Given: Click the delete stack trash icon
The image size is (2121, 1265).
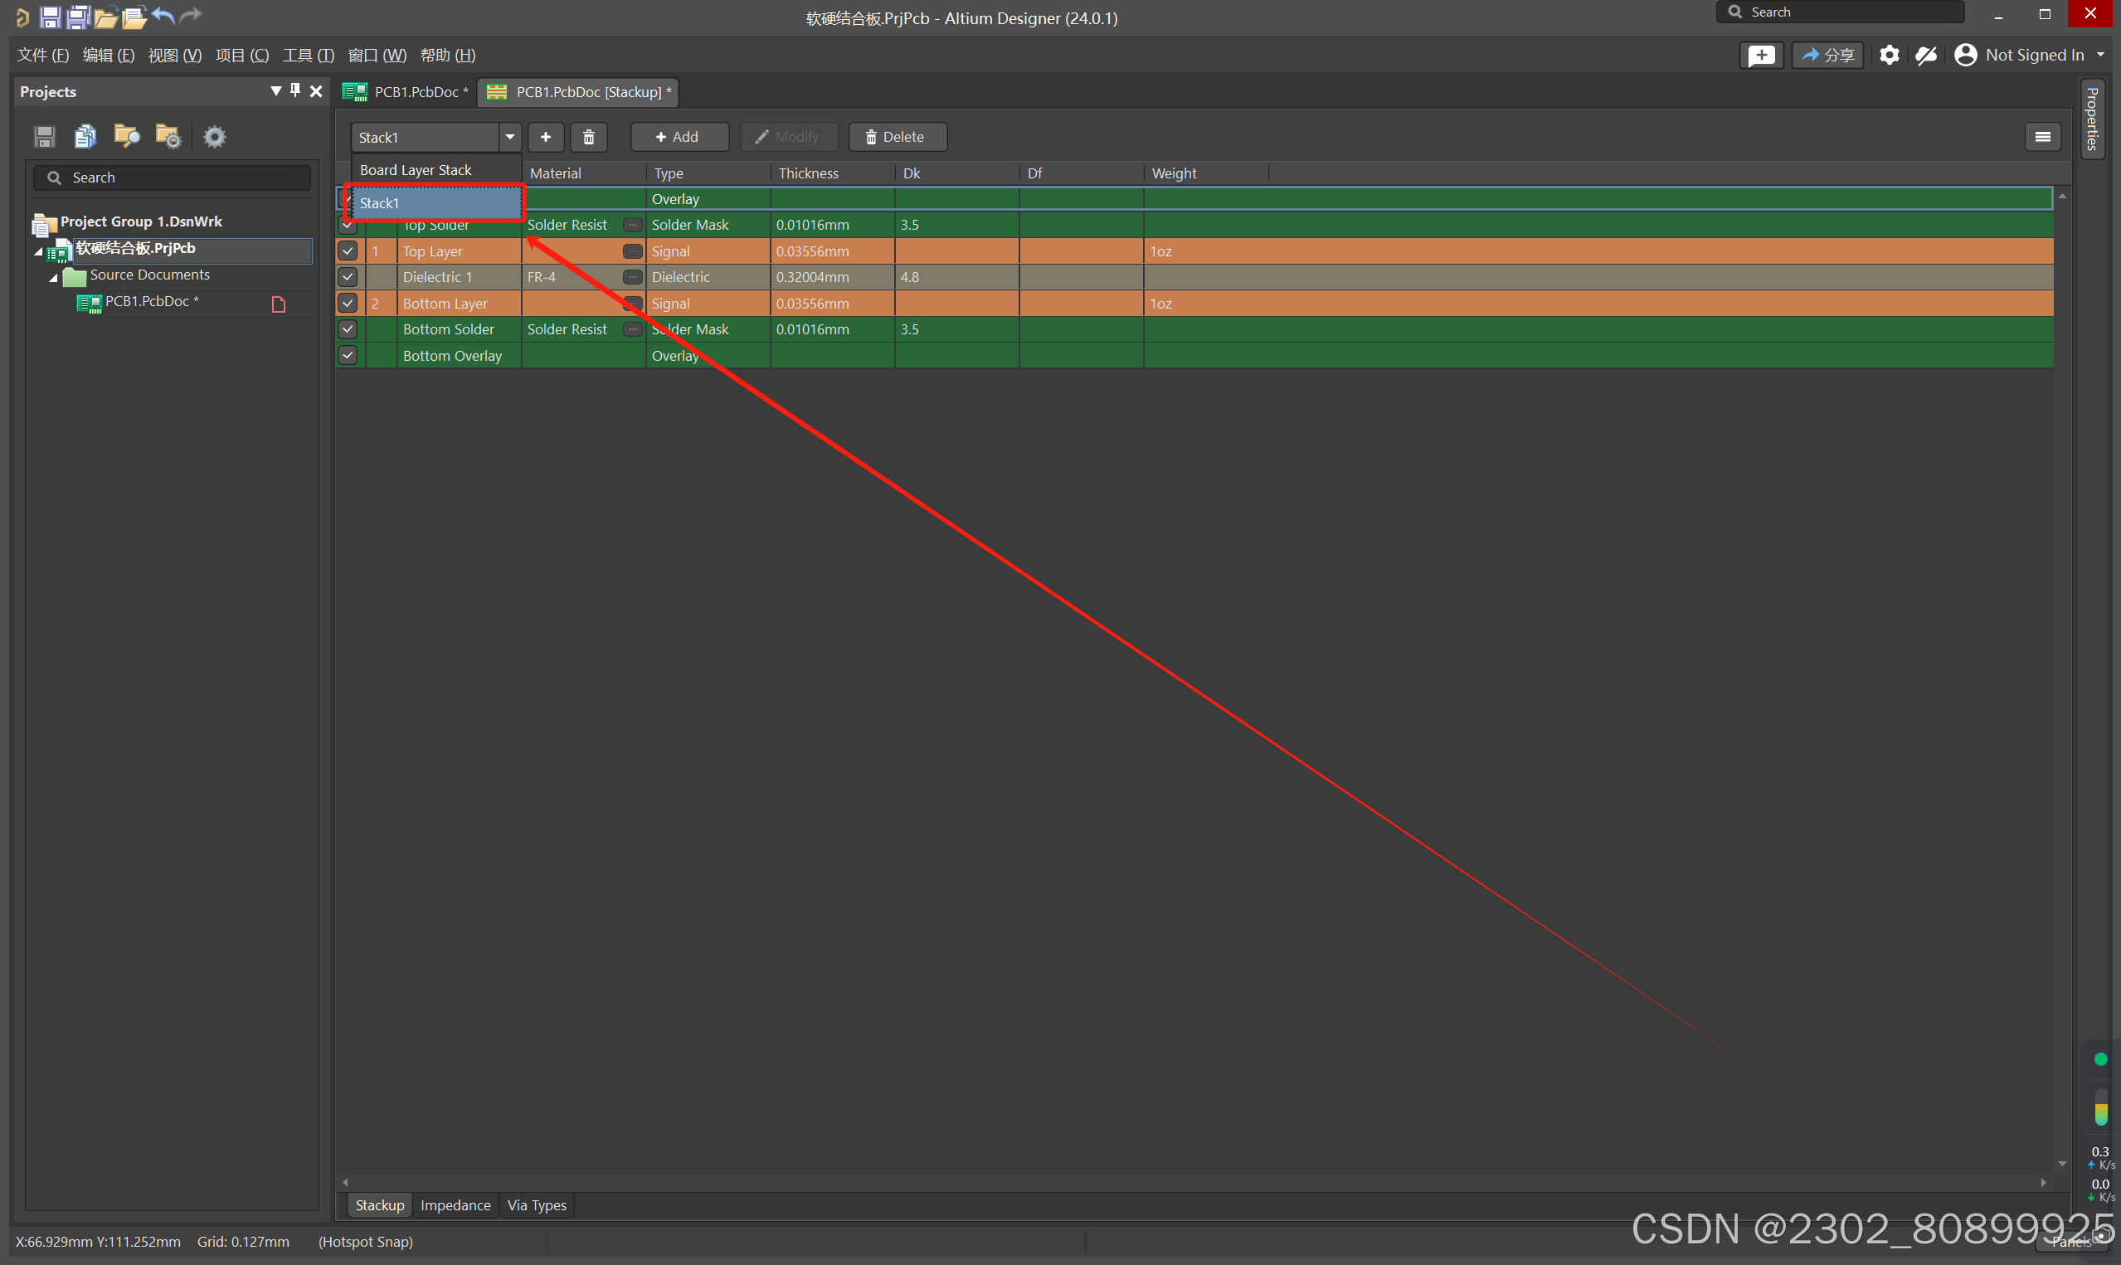Looking at the screenshot, I should pos(589,137).
